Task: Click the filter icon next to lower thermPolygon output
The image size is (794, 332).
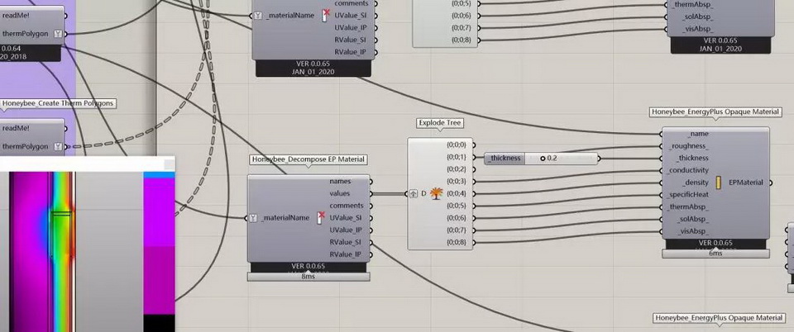Action: (58, 146)
